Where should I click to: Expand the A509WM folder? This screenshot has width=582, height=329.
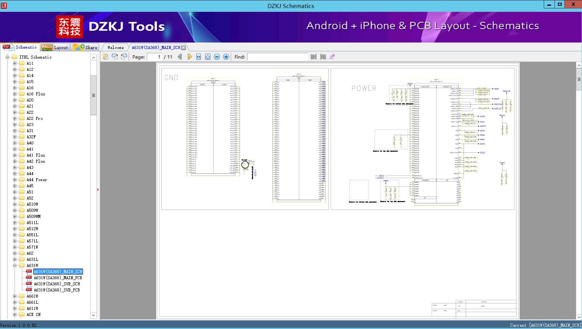(15, 216)
